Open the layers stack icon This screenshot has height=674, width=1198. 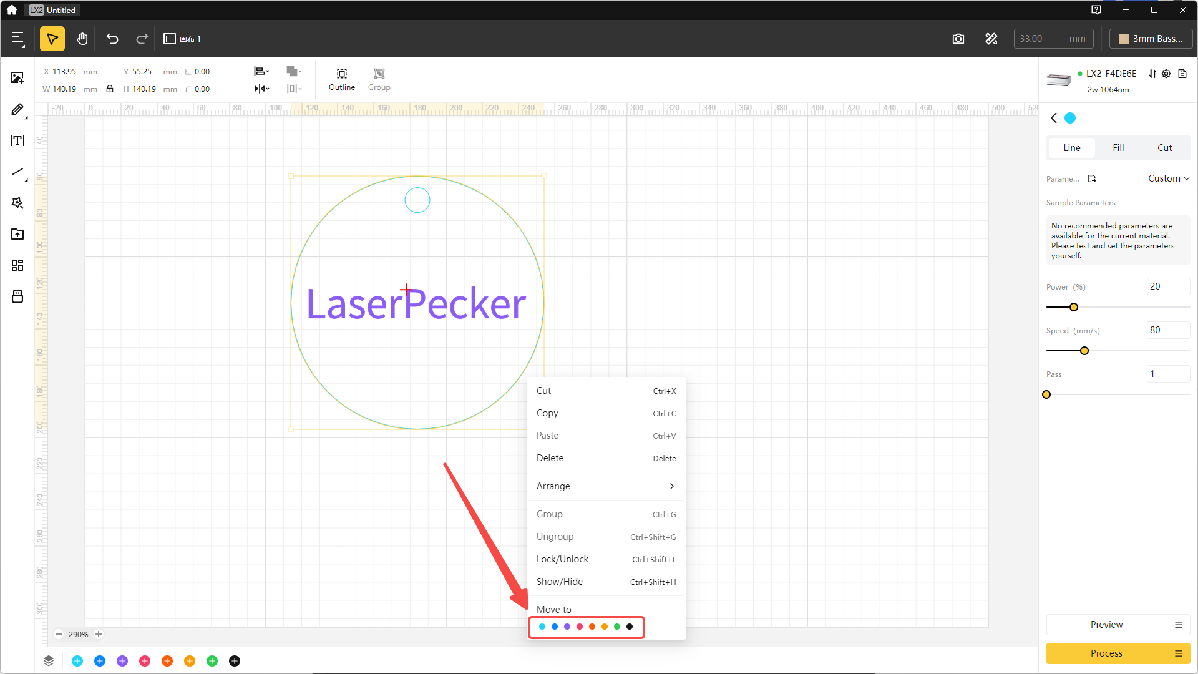point(49,661)
